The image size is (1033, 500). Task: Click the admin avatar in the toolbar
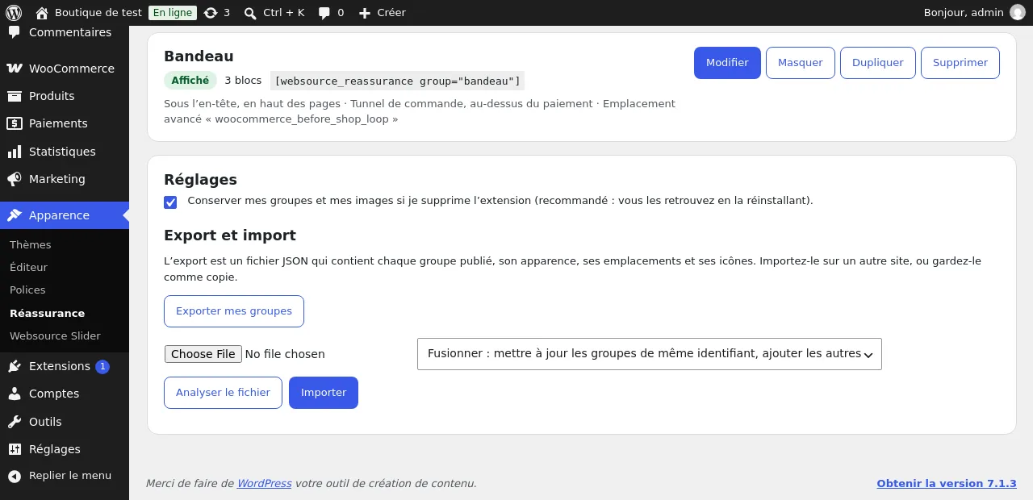pos(1017,13)
